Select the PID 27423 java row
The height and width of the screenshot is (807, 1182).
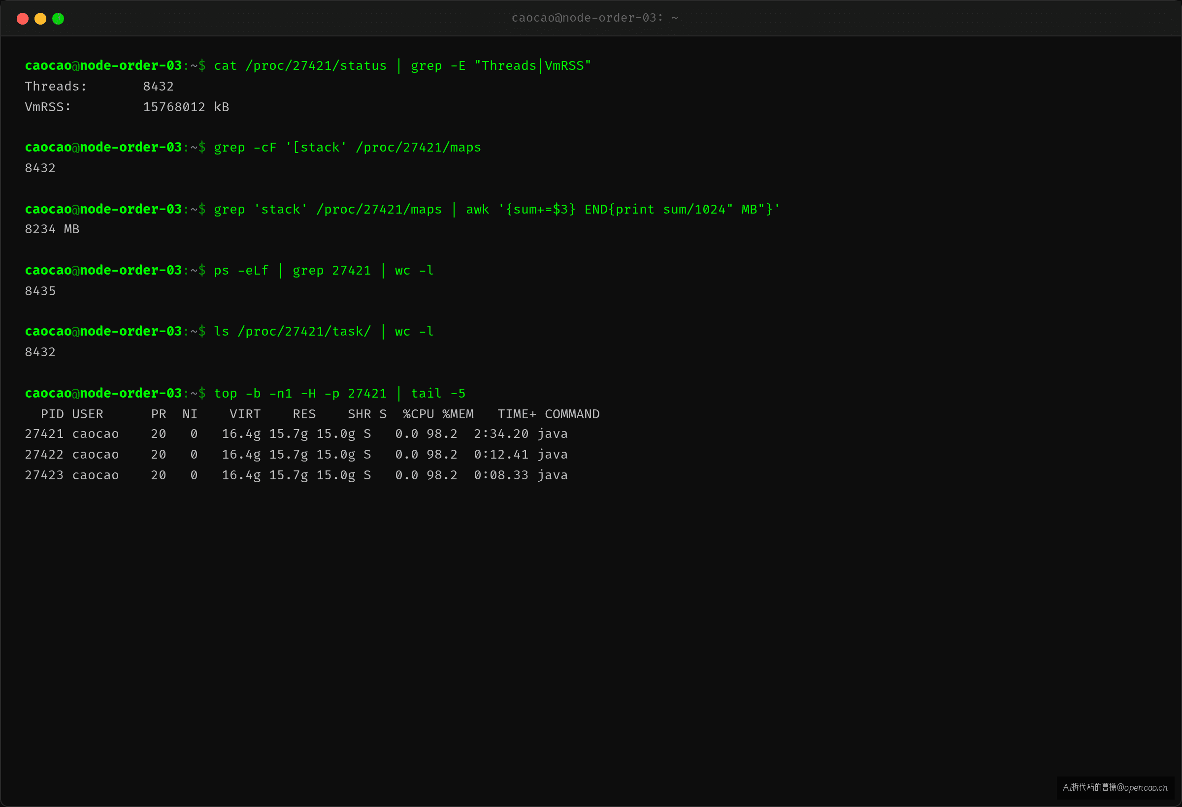coord(296,475)
